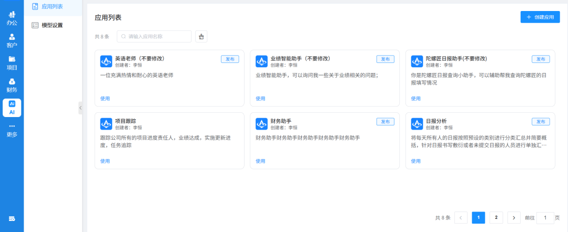Click 使用 link on 项目跟踪 card
Screen dimensions: 568x232
pos(105,161)
